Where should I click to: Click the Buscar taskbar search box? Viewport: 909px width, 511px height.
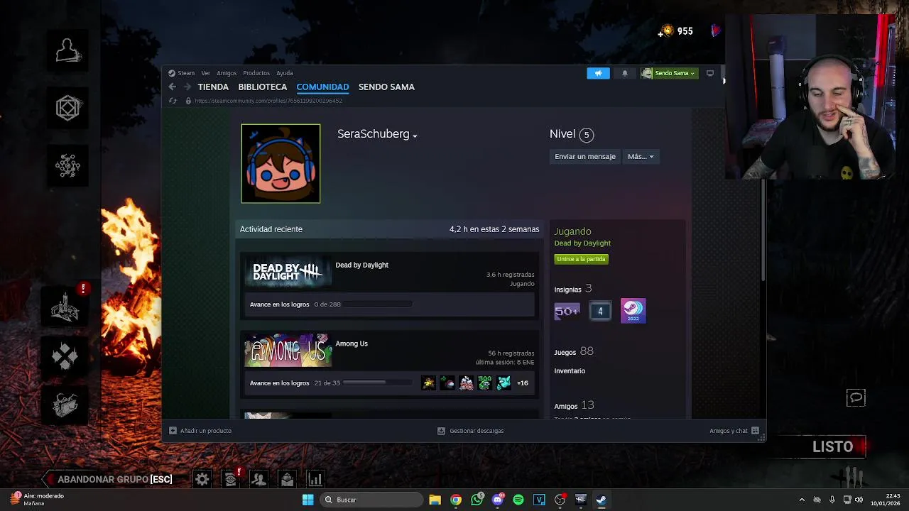tap(371, 500)
